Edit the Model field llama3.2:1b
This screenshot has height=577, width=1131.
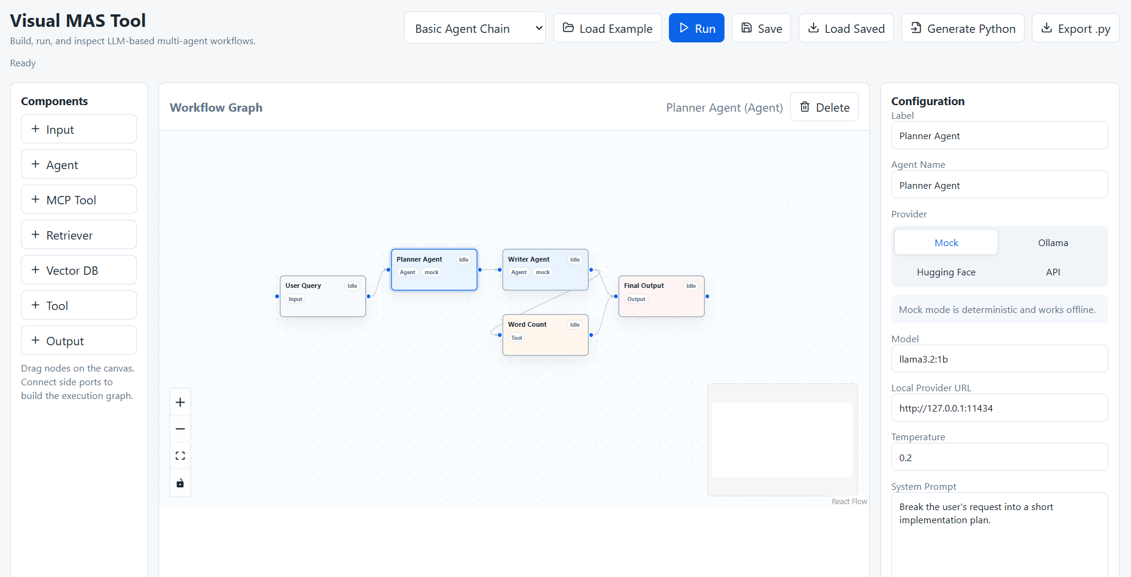tap(999, 359)
